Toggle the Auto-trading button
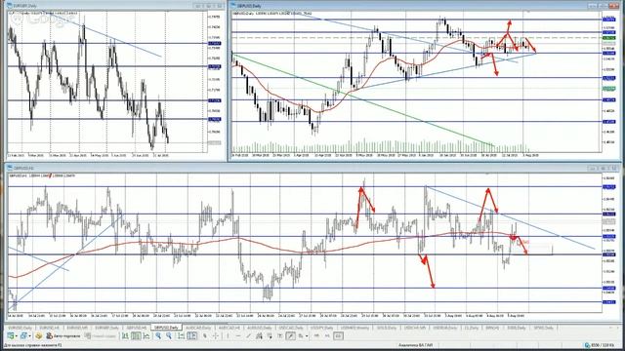This screenshot has height=351, width=625. [62, 335]
